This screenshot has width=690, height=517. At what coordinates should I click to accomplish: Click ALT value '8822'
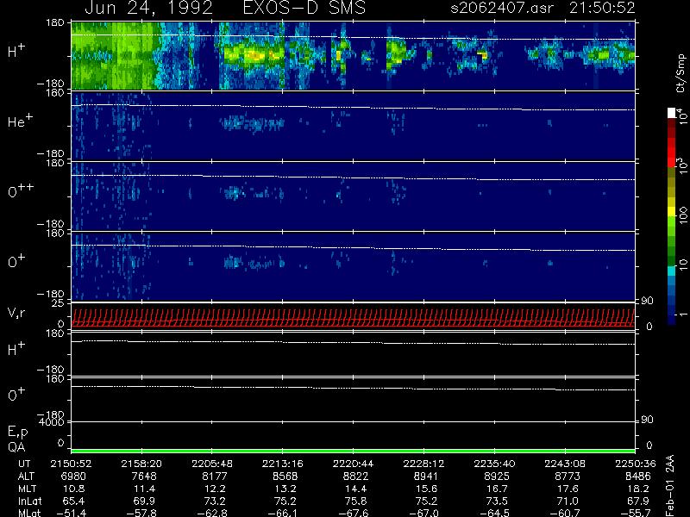(355, 477)
